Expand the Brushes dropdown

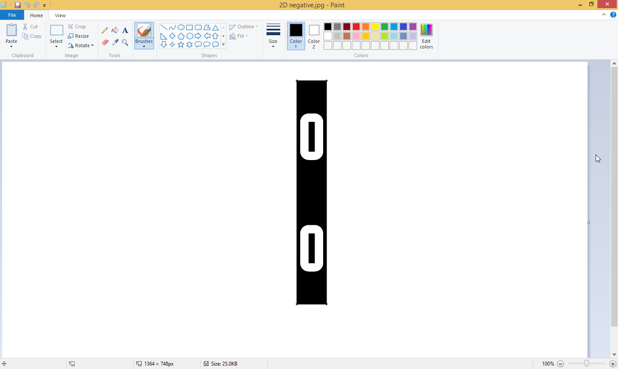point(144,46)
